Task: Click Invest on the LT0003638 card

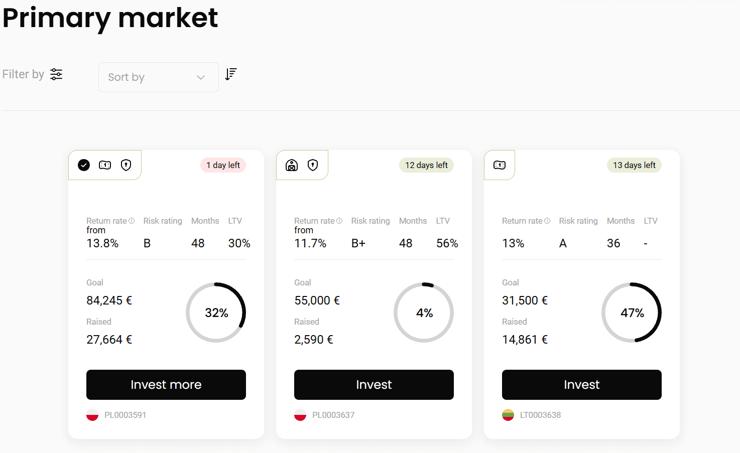Action: pos(582,385)
